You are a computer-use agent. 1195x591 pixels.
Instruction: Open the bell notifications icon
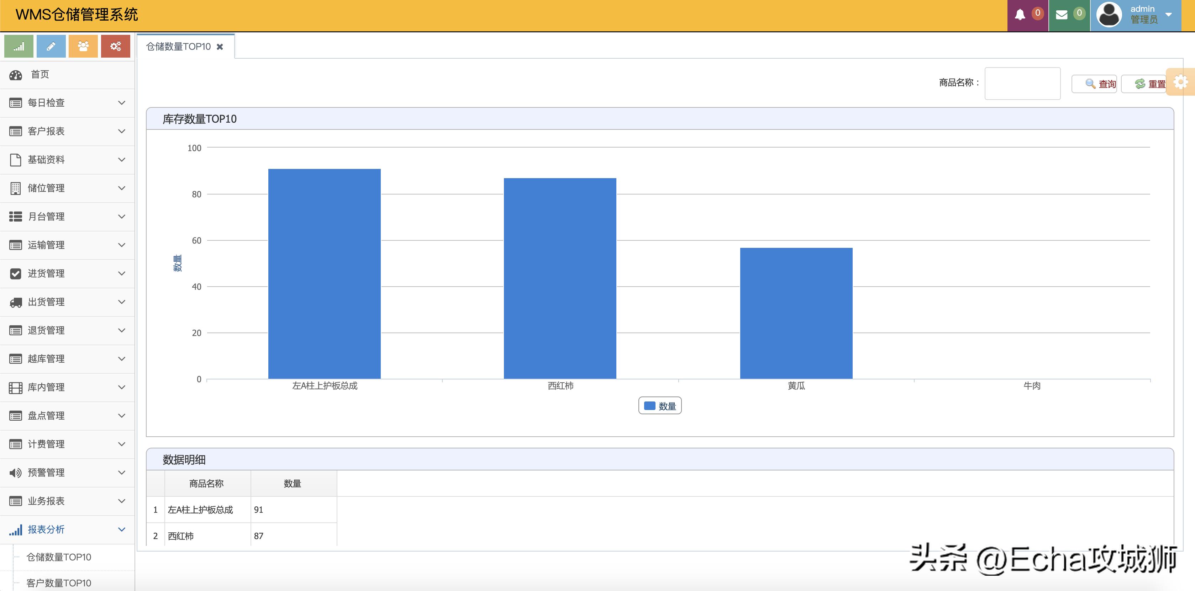(1020, 15)
